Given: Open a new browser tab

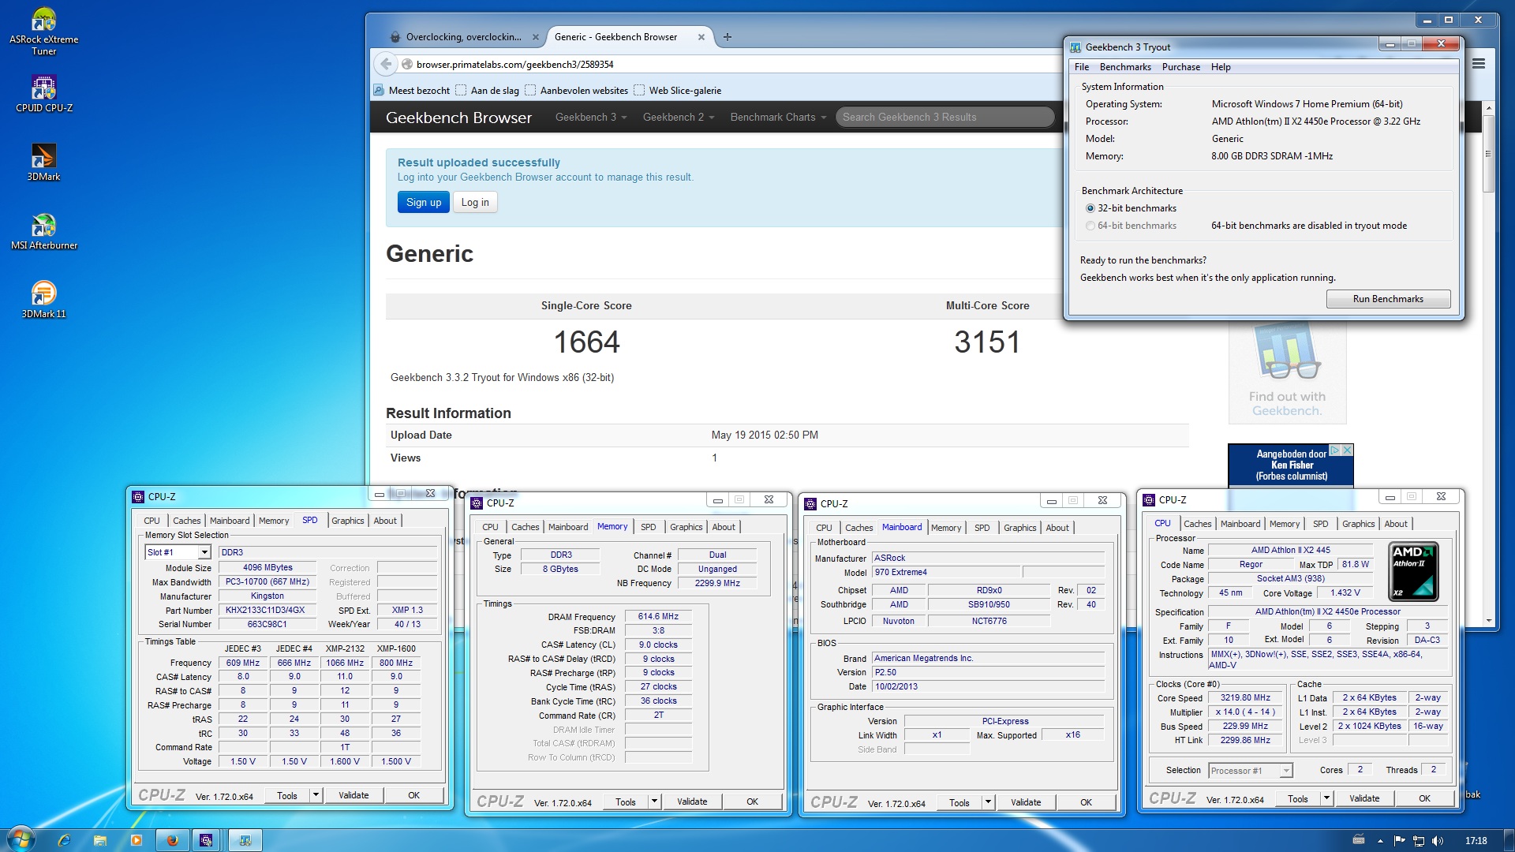Looking at the screenshot, I should 727,36.
